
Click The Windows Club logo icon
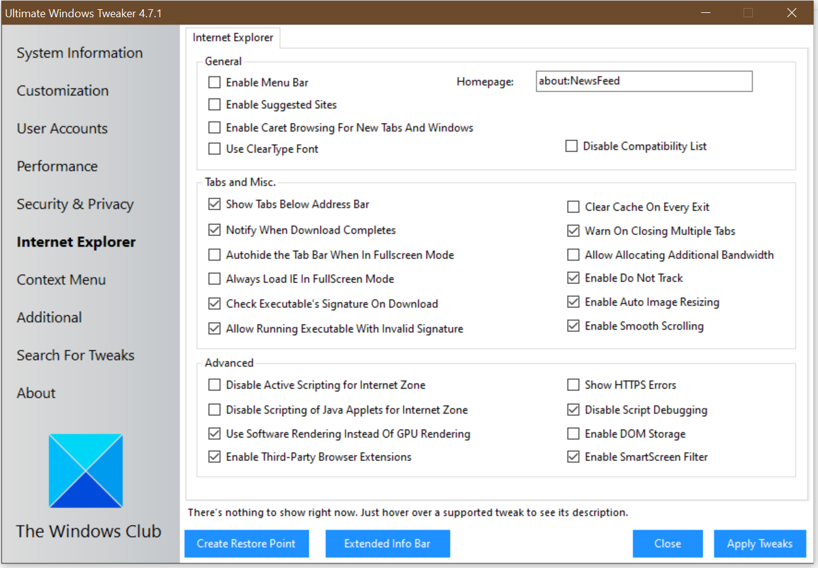click(85, 471)
